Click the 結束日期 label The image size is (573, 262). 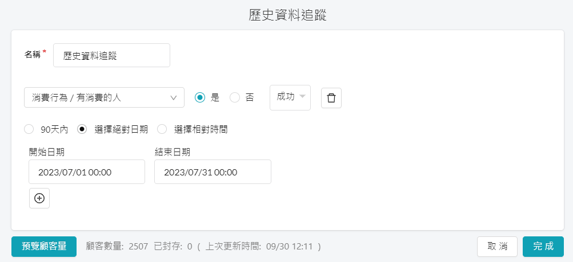173,152
